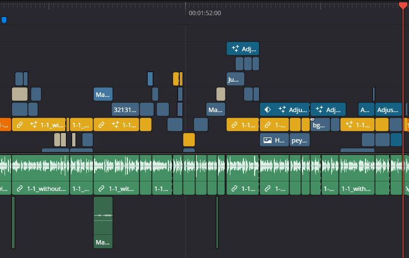Select the blue marker below the ruler
The image size is (409, 258).
[4, 20]
